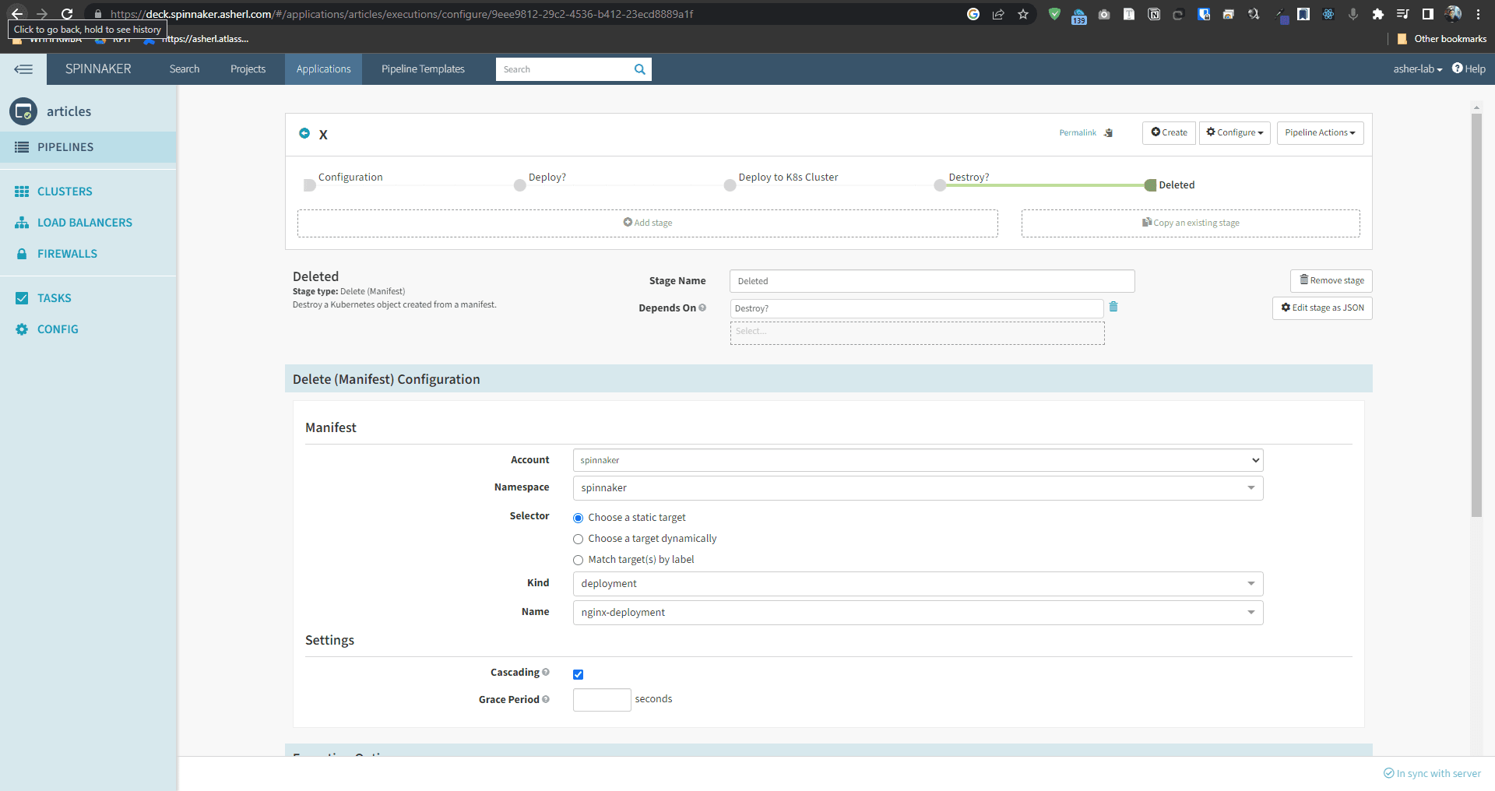
Task: Disable the Cascading checkbox
Action: [578, 674]
